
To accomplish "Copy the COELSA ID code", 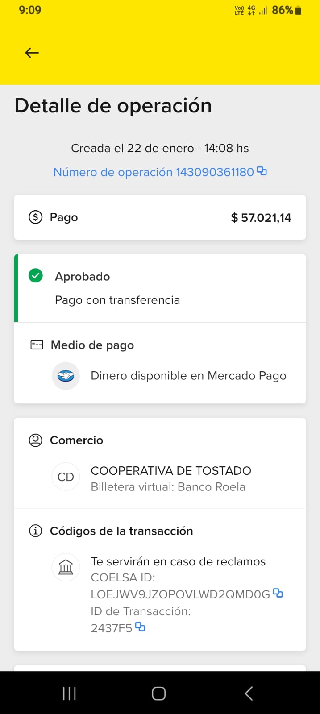I will (278, 593).
